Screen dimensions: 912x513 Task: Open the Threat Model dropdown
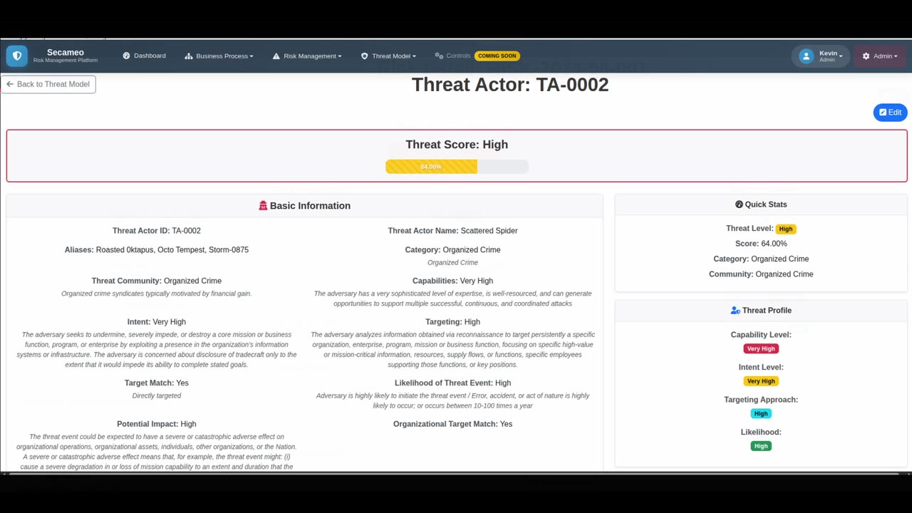pyautogui.click(x=388, y=56)
